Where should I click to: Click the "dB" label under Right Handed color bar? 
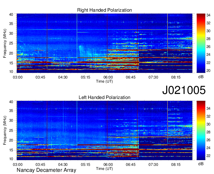coord(201,77)
